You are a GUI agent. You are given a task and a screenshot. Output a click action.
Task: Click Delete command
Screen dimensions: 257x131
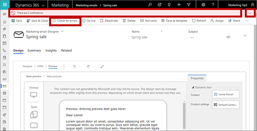click(x=129, y=21)
